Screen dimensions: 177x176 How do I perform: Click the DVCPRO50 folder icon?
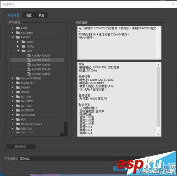point(18,110)
